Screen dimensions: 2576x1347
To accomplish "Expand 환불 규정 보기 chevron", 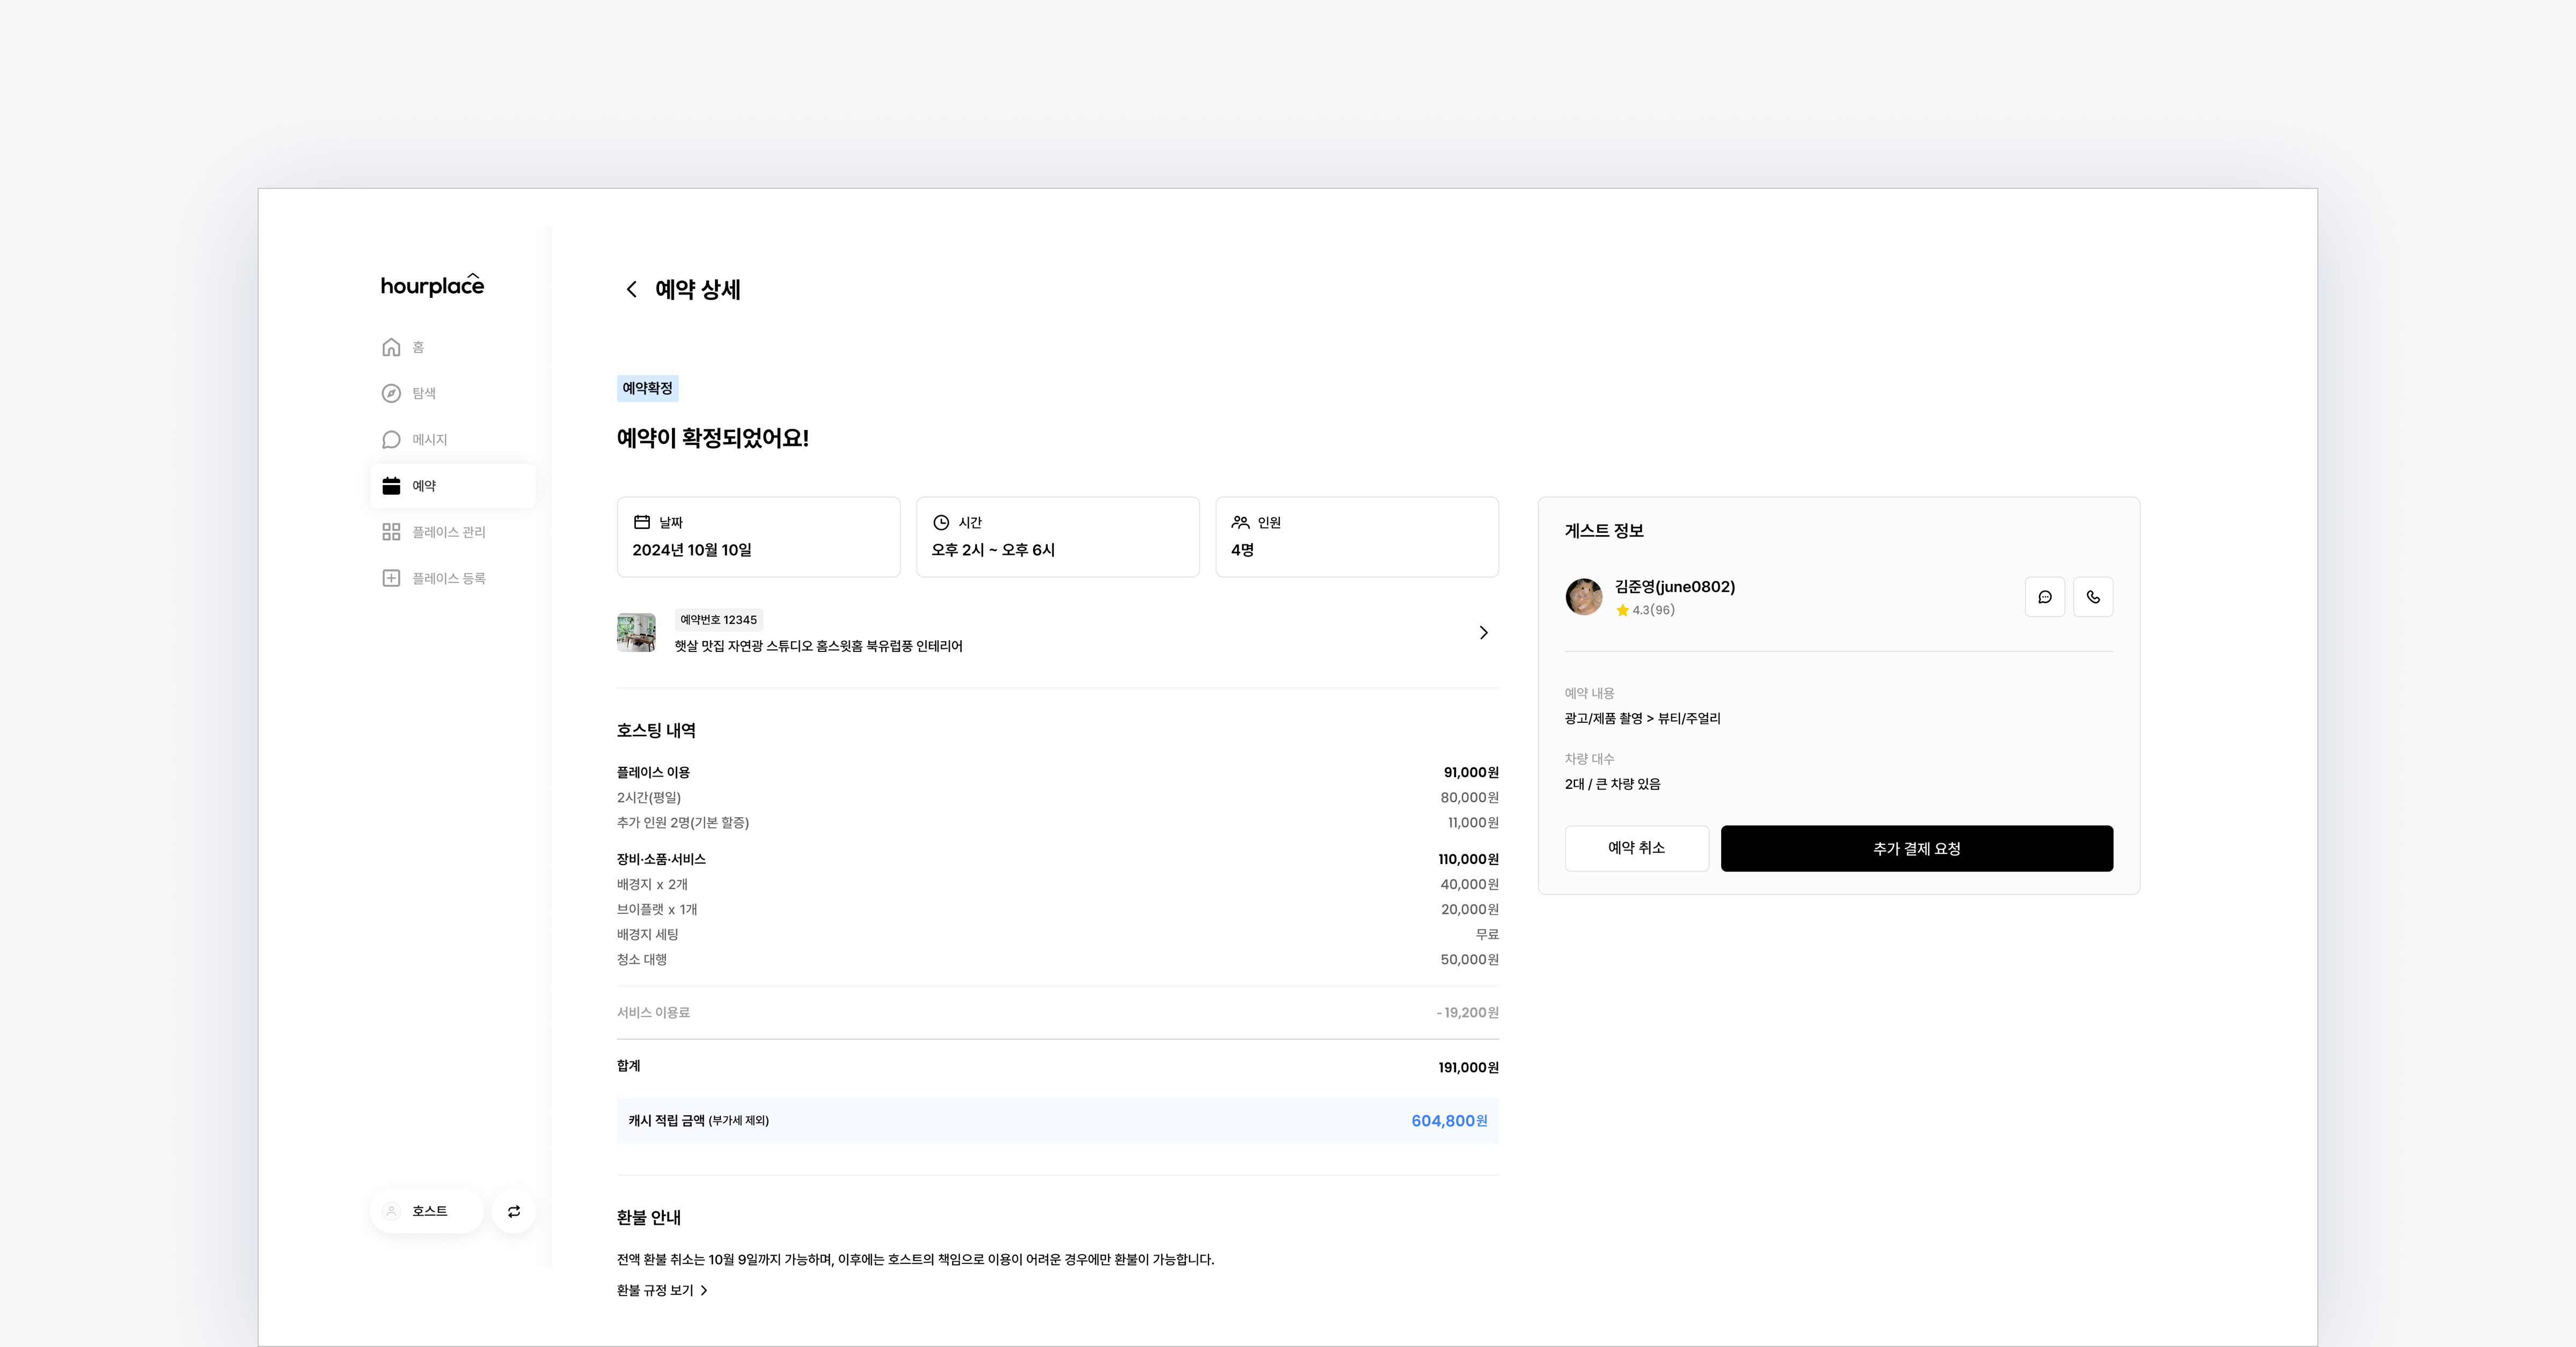I will 704,1290.
